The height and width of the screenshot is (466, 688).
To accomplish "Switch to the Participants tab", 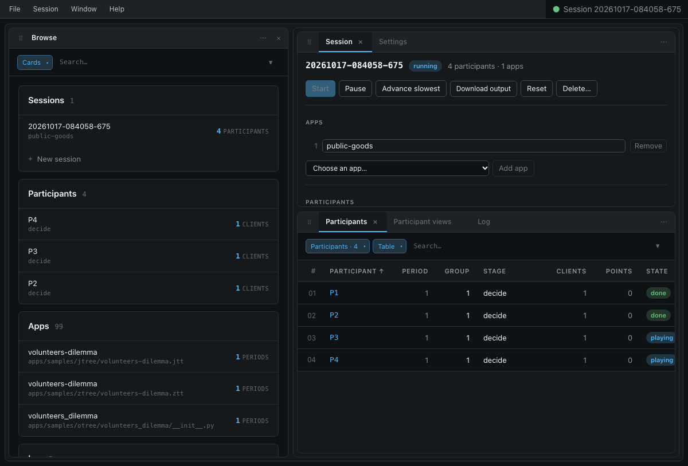I will pyautogui.click(x=346, y=222).
